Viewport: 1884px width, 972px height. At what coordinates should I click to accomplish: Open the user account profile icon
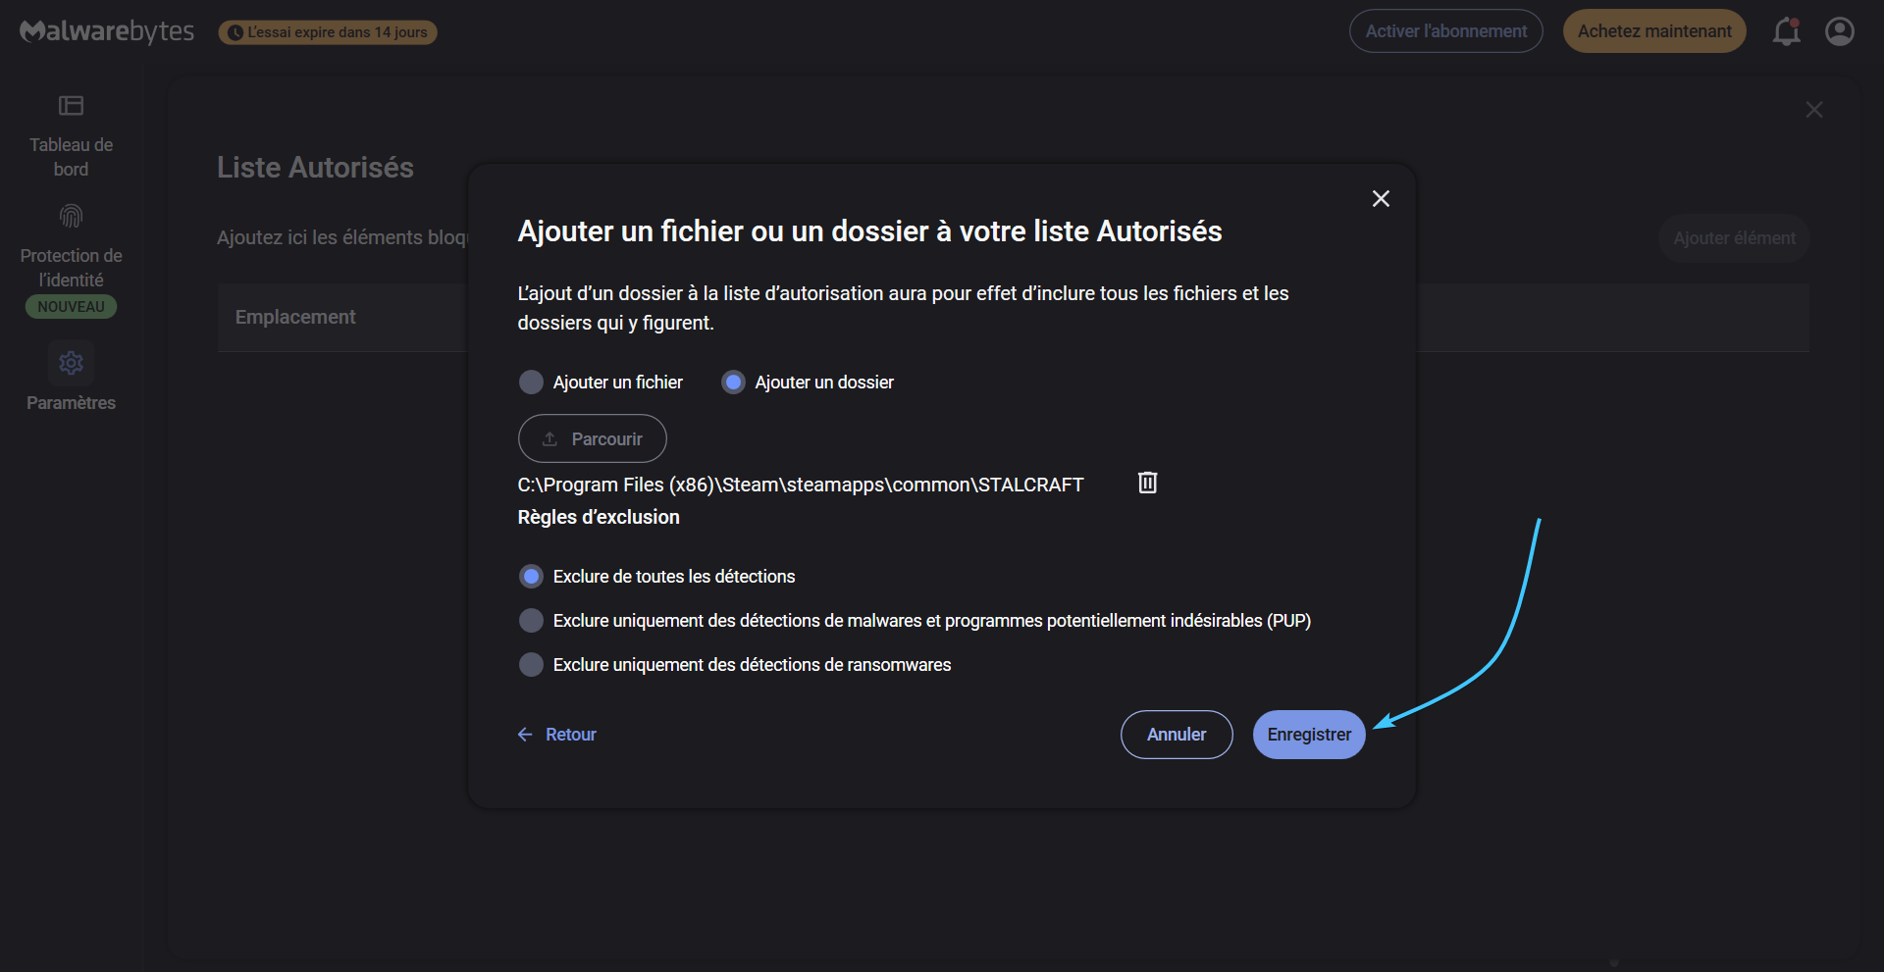pyautogui.click(x=1840, y=31)
